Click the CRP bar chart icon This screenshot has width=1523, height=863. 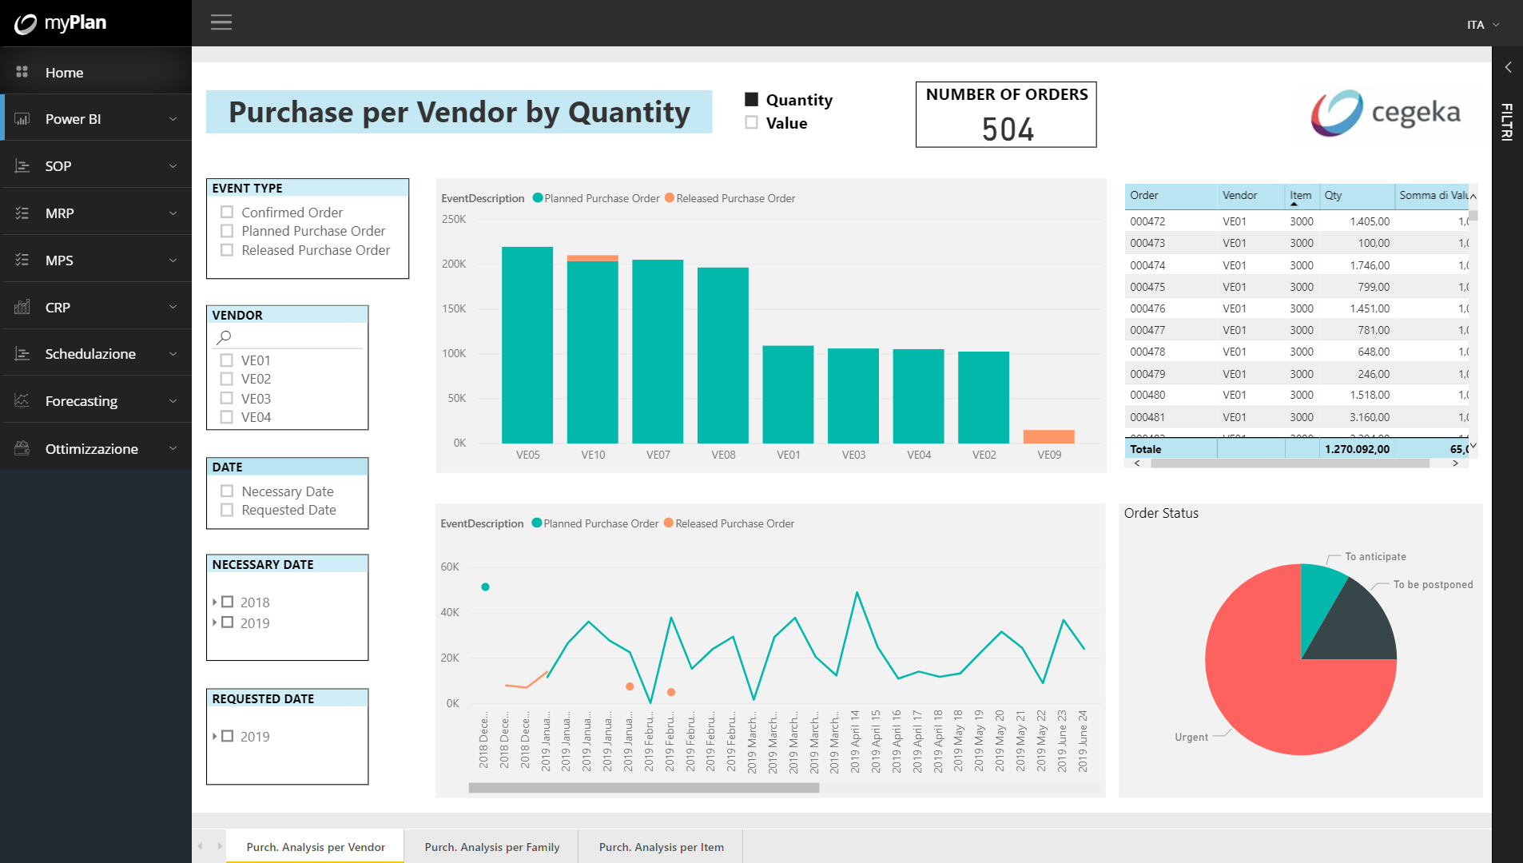(22, 308)
